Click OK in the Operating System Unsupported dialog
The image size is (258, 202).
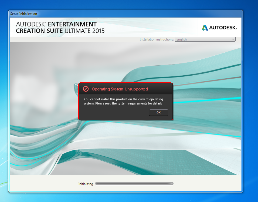coord(158,112)
